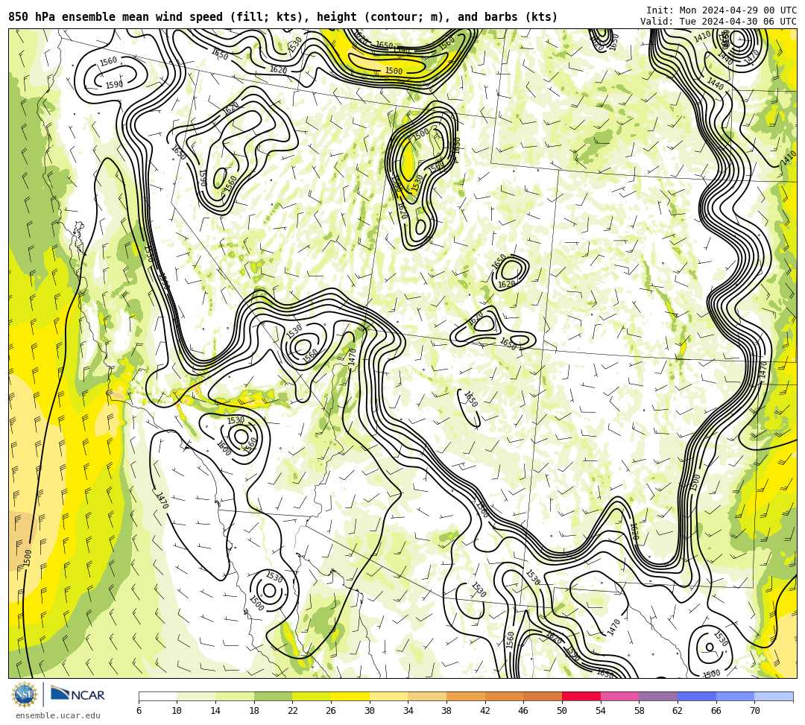The image size is (805, 725).
Task: Click the colorbar tick label 34
Action: (x=408, y=711)
